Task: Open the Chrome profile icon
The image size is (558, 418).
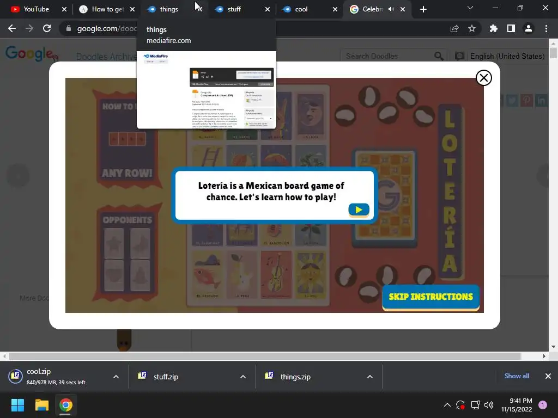Action: click(x=529, y=28)
